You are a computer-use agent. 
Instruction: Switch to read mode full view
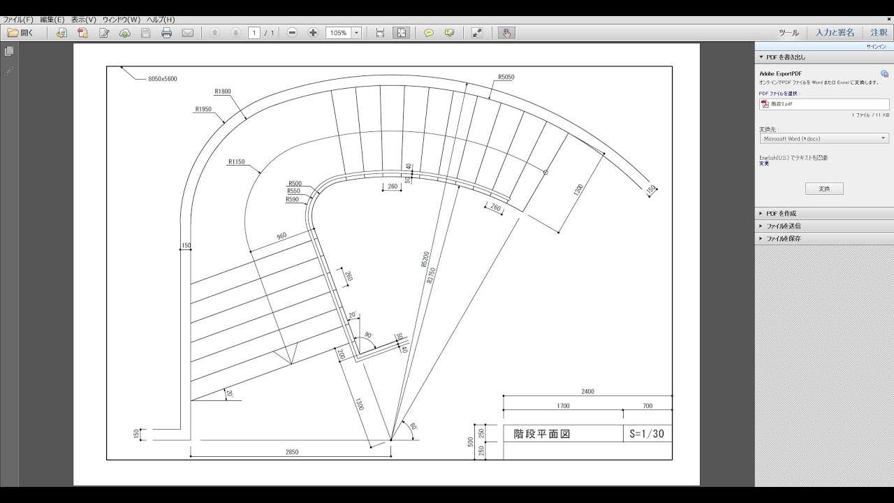coord(478,33)
